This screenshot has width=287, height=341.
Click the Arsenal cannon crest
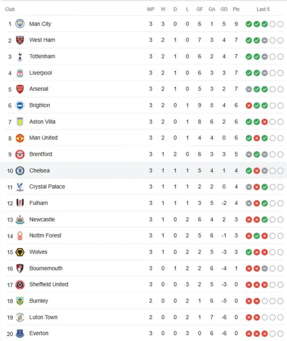tap(20, 89)
